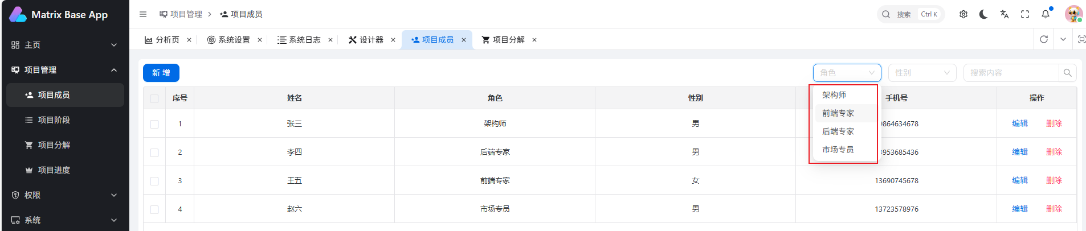Toggle dark mode with the moon icon
Image resolution: width=1086 pixels, height=231 pixels.
(983, 14)
